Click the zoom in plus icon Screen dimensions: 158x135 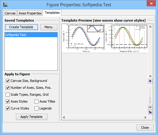(150, 81)
